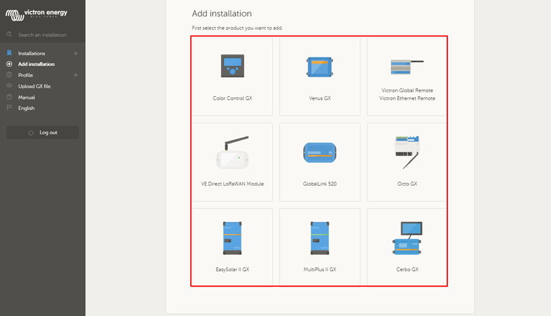
Task: Expand Profile with the plus icon
Action: (76, 76)
